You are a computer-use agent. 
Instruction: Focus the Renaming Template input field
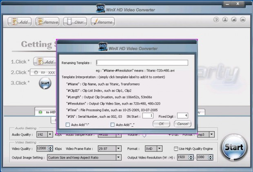142,63
